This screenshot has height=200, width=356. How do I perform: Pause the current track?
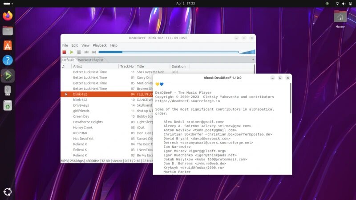(79, 52)
